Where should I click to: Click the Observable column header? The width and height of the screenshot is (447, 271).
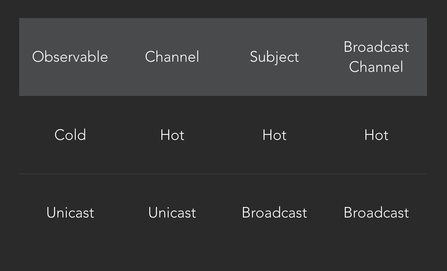(x=70, y=57)
